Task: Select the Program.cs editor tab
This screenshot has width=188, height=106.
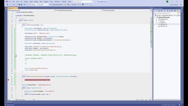Action: pyautogui.click(x=11, y=8)
